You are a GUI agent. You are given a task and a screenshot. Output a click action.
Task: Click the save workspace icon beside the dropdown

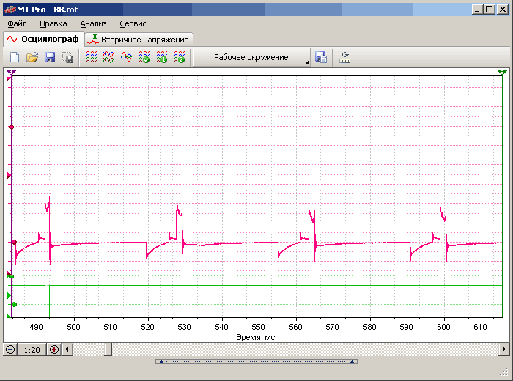[x=321, y=57]
